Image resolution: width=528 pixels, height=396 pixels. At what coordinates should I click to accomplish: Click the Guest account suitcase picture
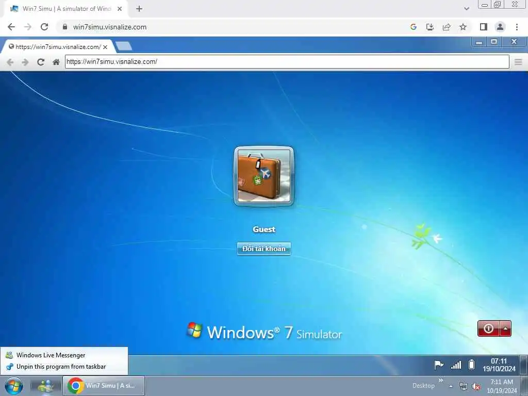point(264,176)
